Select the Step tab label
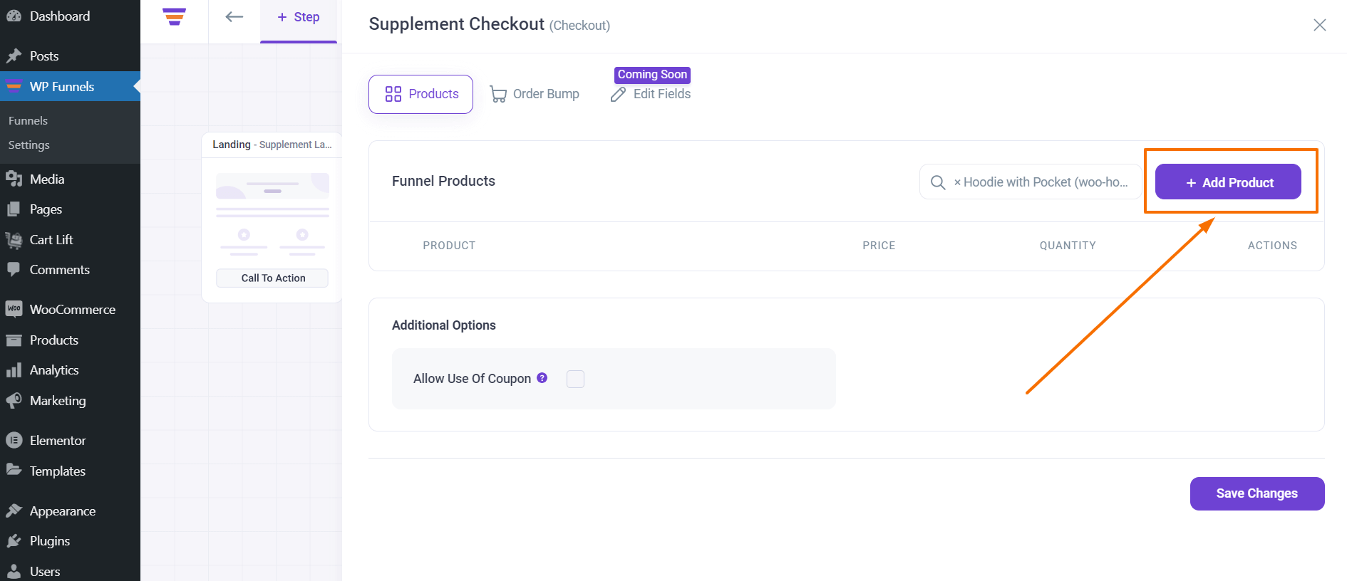1347x581 pixels. click(x=306, y=17)
